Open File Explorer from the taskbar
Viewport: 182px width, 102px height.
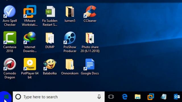tap(138, 97)
